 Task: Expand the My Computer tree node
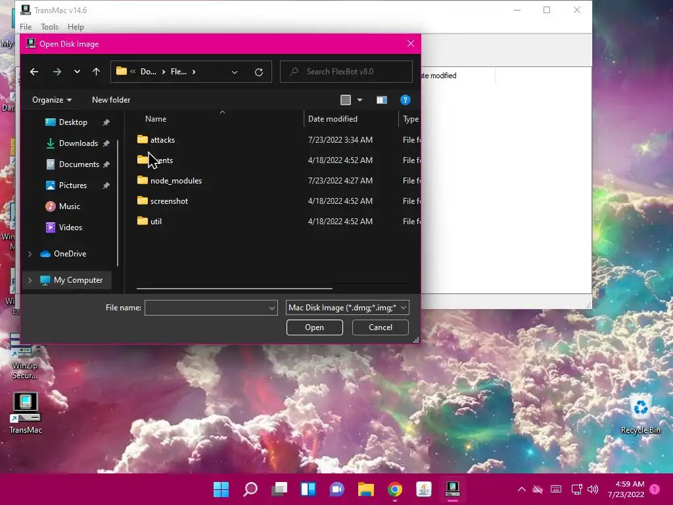[30, 280]
